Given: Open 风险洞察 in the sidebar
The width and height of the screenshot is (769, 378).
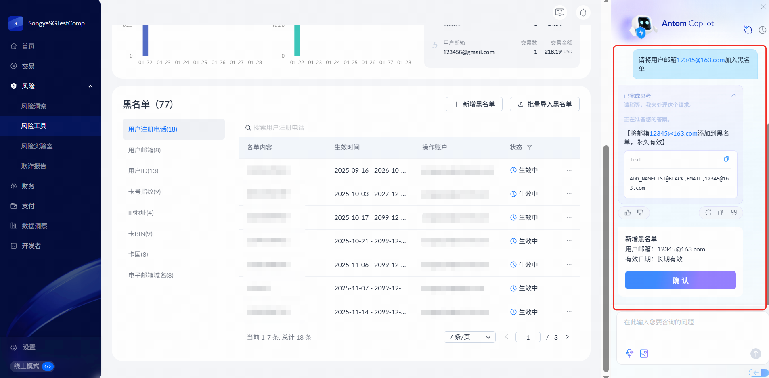Looking at the screenshot, I should [34, 106].
